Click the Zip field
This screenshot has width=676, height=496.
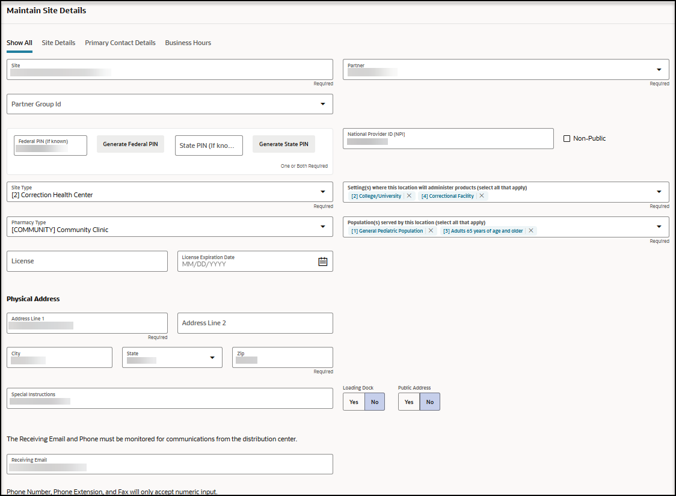283,357
